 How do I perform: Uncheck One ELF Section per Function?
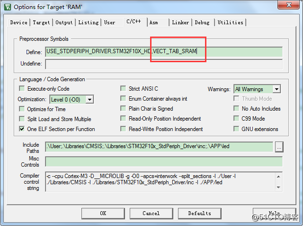22,129
